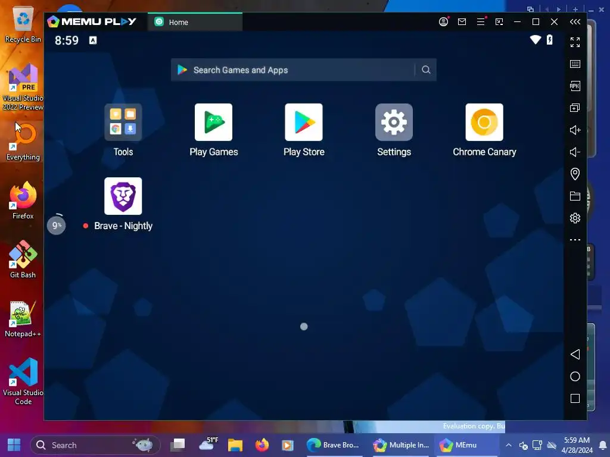Open the Tools folder in MEmu
The height and width of the screenshot is (457, 610).
tap(123, 123)
